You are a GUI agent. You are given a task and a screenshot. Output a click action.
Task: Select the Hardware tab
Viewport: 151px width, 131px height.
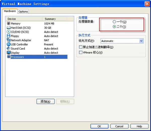10,11
